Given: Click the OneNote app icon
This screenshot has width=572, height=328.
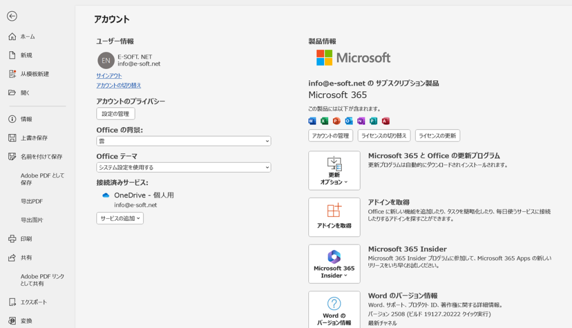Looking at the screenshot, I should point(361,121).
